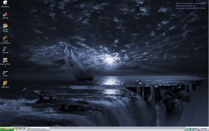Viewport: 209px width, 131px height.
Task: Click the gray shield tray icon
Action: [195, 129]
